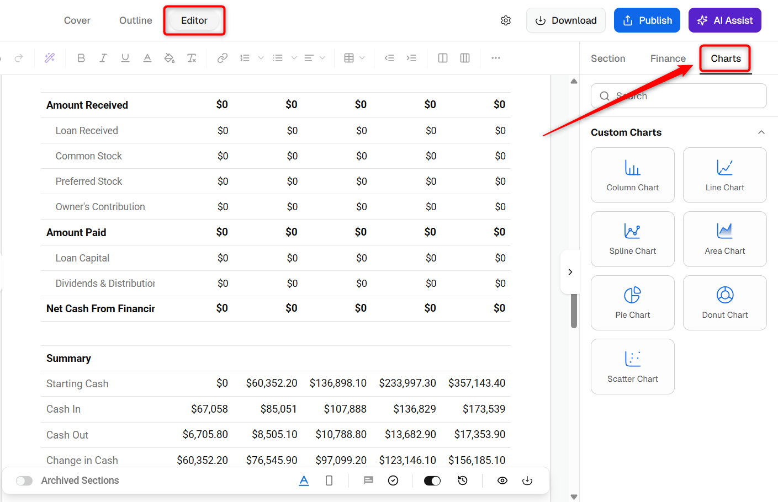Click the text alignment icon

coord(309,58)
